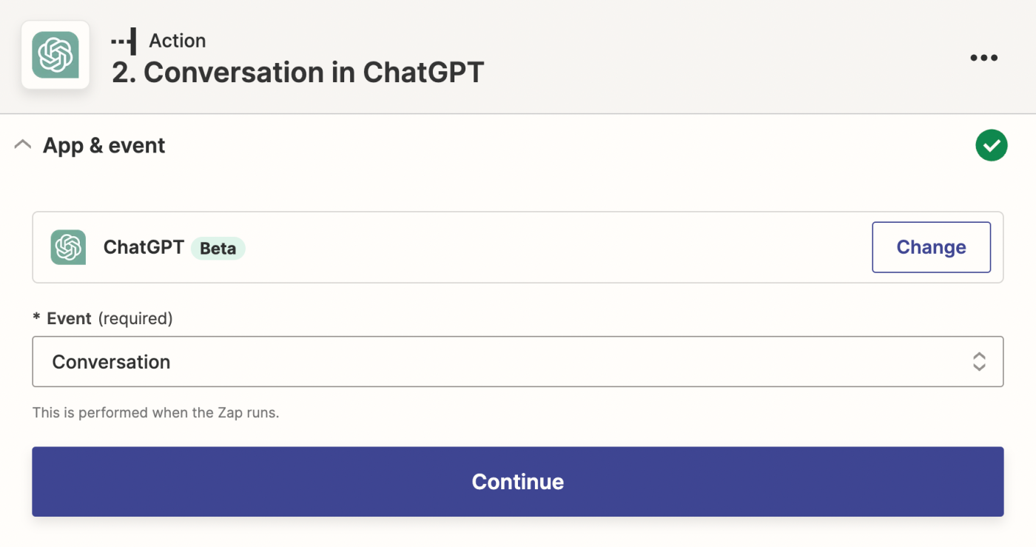
Task: Click the action step icon beside Action label
Action: pyautogui.click(x=124, y=41)
